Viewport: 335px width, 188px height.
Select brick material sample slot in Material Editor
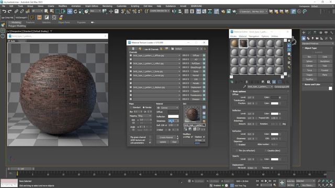(243, 43)
